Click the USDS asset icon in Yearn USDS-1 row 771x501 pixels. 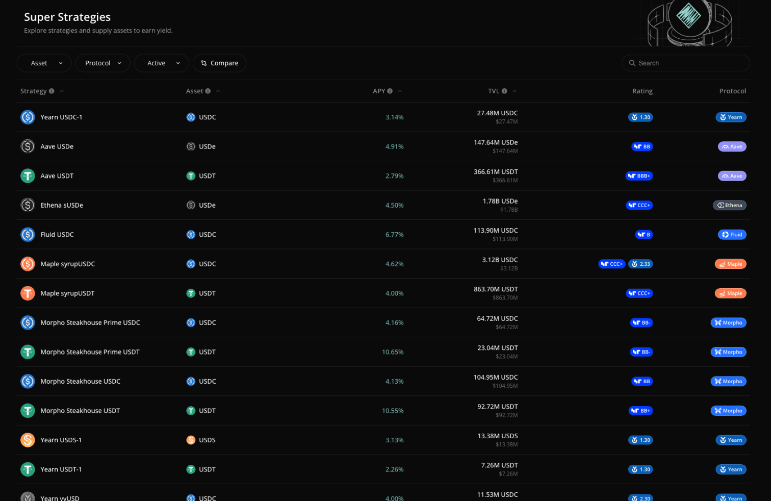(x=191, y=440)
